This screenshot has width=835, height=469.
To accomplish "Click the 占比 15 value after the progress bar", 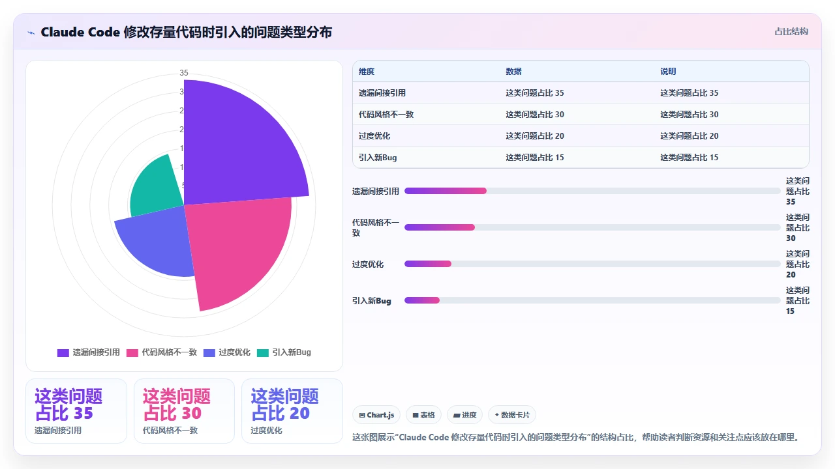I will pyautogui.click(x=798, y=300).
